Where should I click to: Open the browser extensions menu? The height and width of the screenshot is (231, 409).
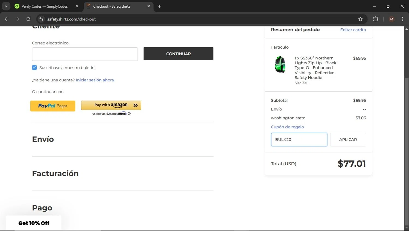pyautogui.click(x=375, y=19)
